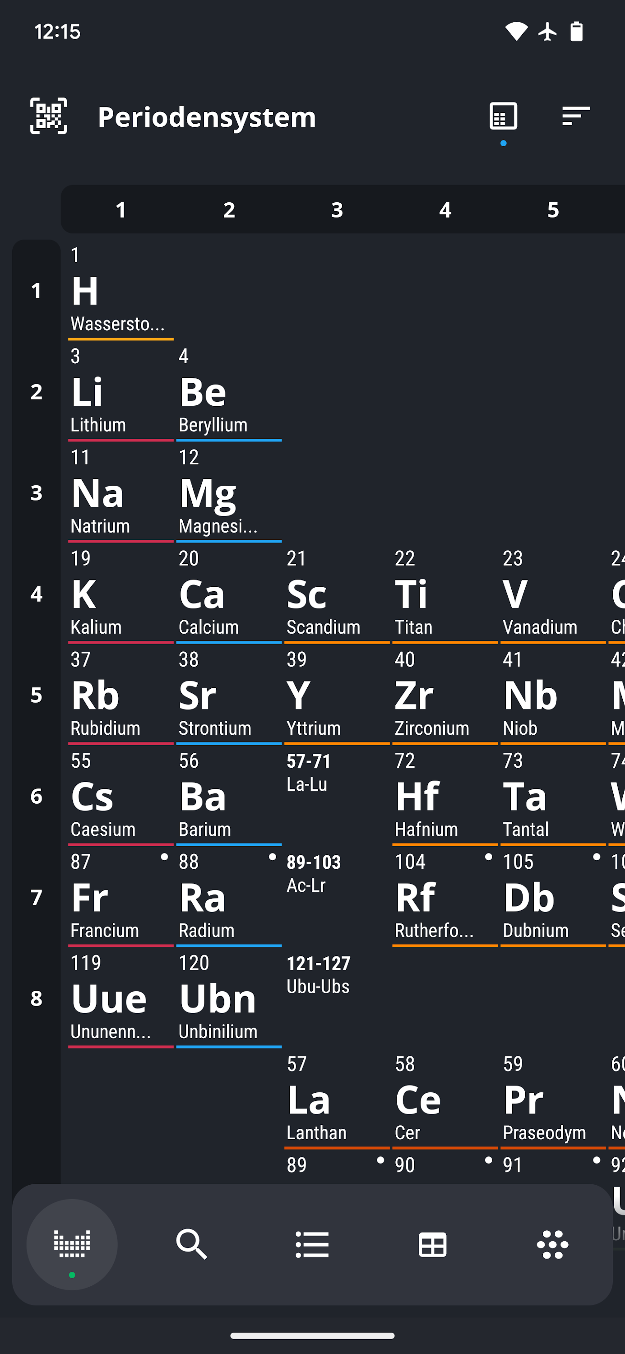Viewport: 625px width, 1354px height.
Task: Click the airplane mode status icon
Action: click(547, 32)
